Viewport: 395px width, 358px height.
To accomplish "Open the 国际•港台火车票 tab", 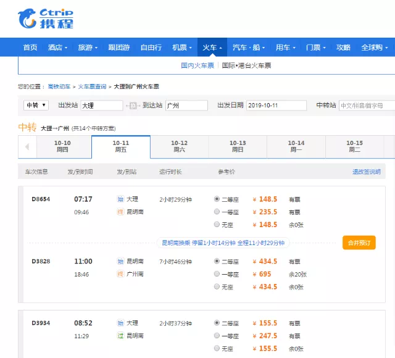I will 246,65.
